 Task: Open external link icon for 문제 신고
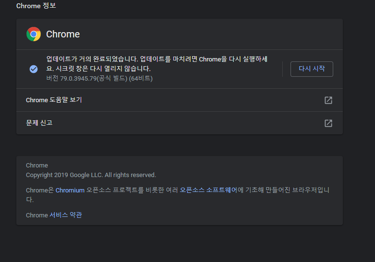tap(328, 123)
